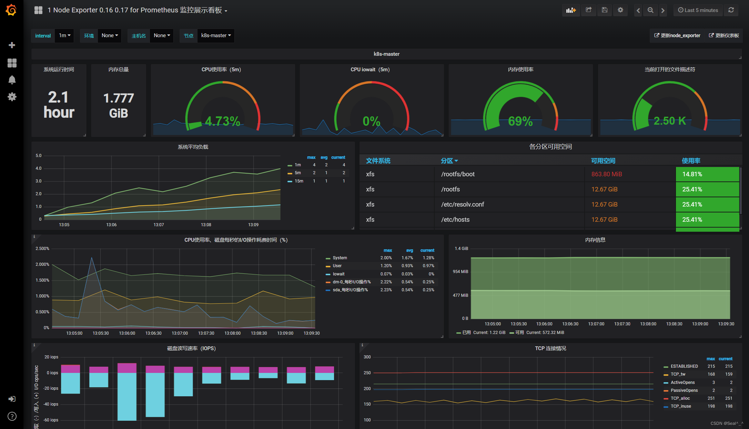This screenshot has width=749, height=429.
Task: Open the Configuration gear in sidebar
Action: pyautogui.click(x=12, y=97)
